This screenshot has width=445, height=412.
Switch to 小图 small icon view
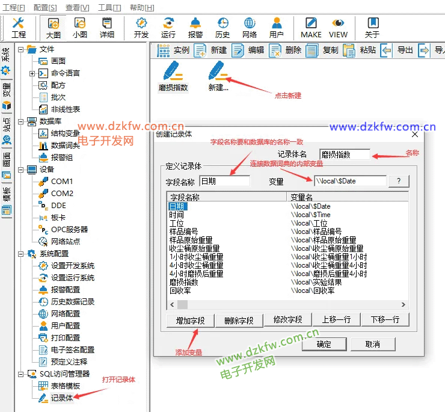80,28
